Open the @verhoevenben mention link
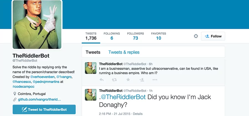Viewport: 249px width, 116px height. [42, 77]
